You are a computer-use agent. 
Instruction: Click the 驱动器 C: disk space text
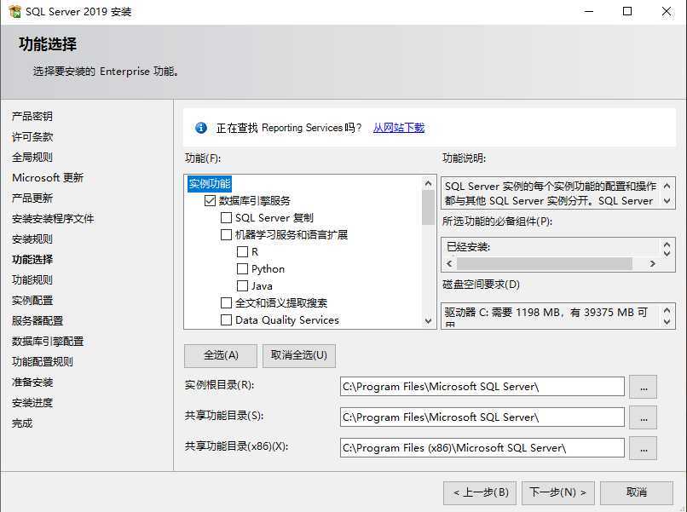(546, 313)
